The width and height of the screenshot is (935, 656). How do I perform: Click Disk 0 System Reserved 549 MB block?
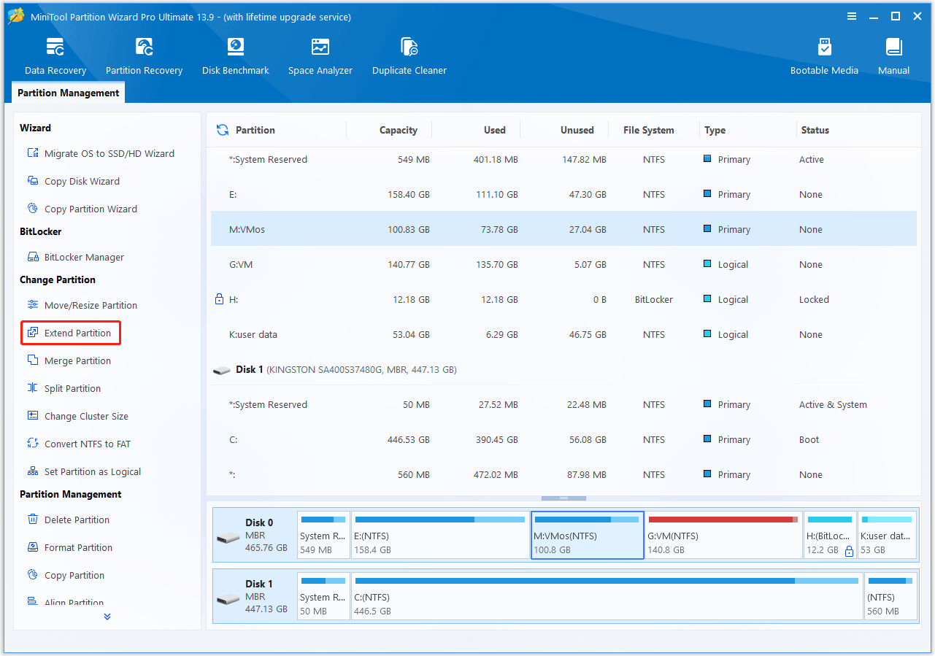[x=323, y=535]
